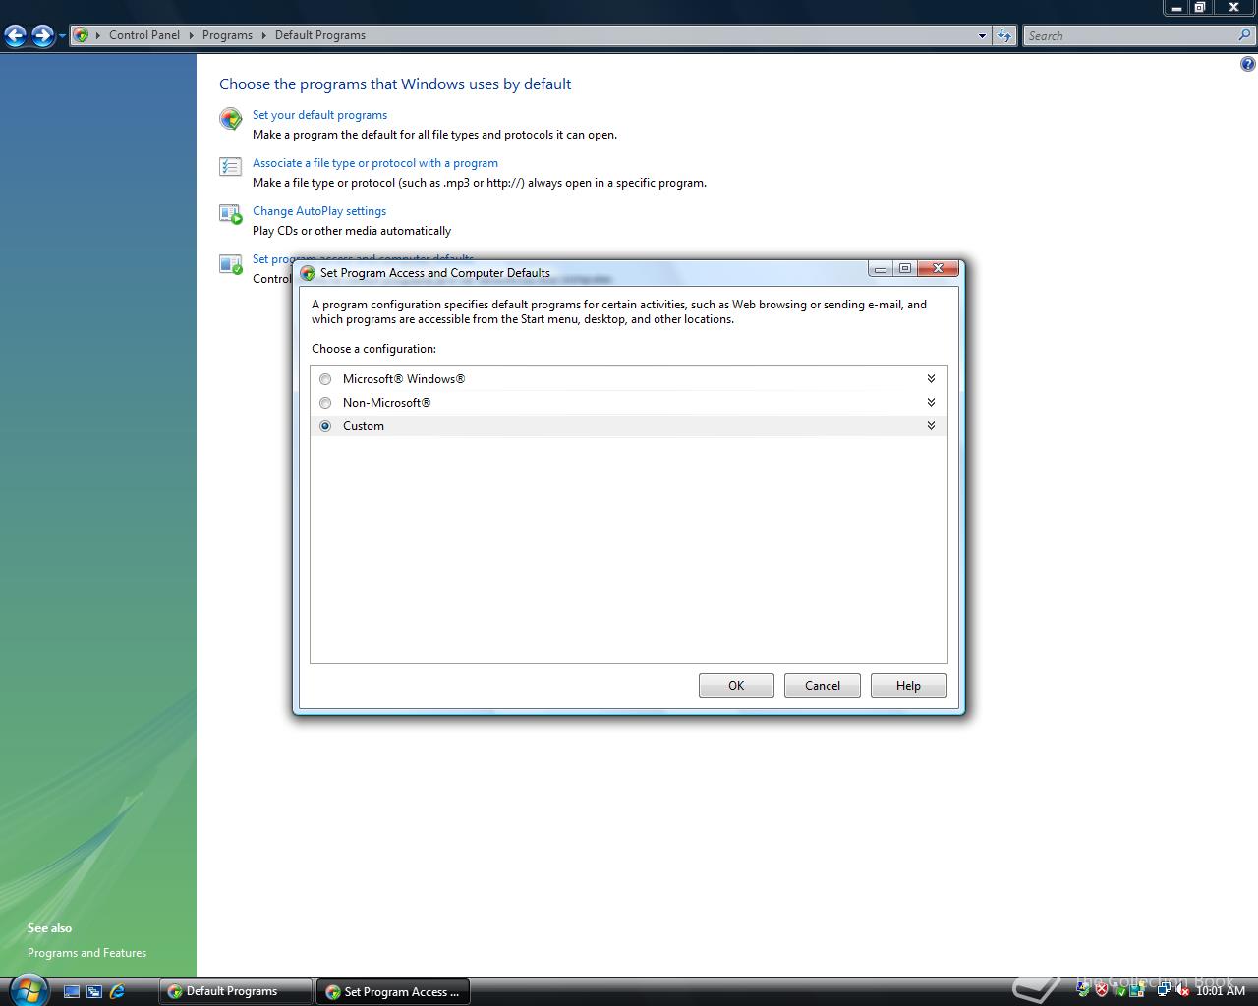
Task: Click the Show Desktop quick launch icon
Action: (71, 991)
